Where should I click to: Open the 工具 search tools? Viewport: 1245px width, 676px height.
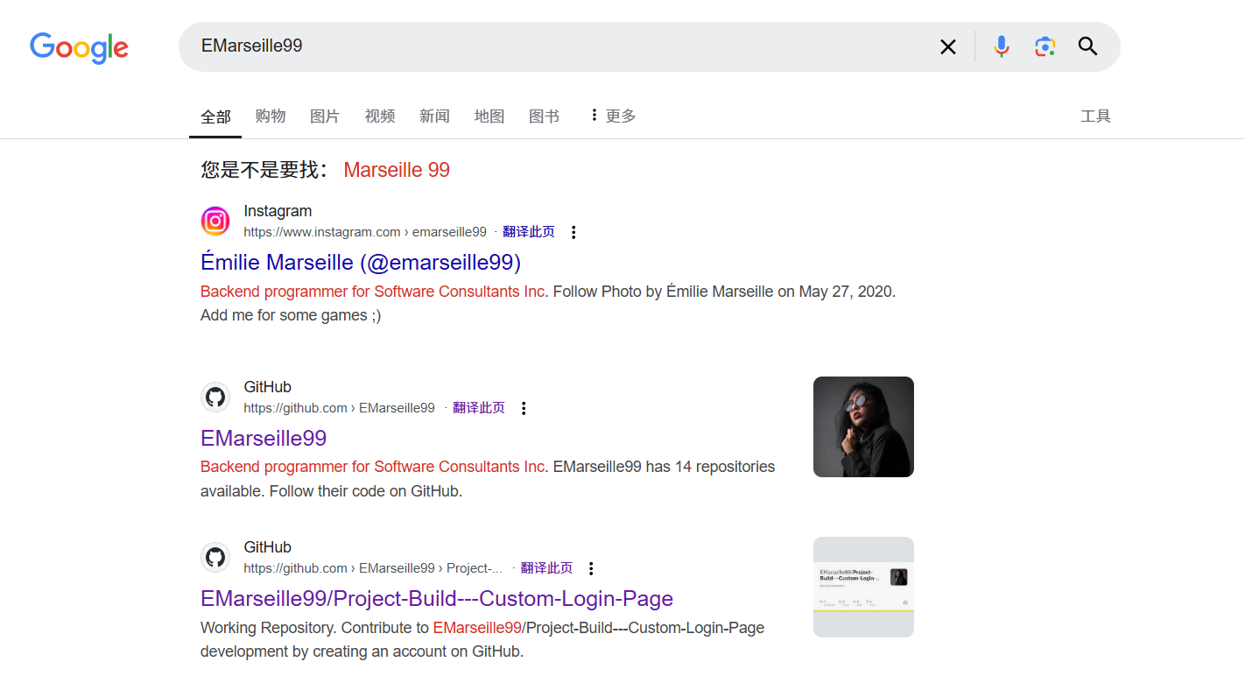[1095, 116]
